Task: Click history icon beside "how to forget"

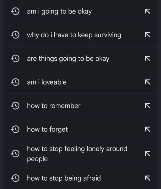Action: pos(15,130)
